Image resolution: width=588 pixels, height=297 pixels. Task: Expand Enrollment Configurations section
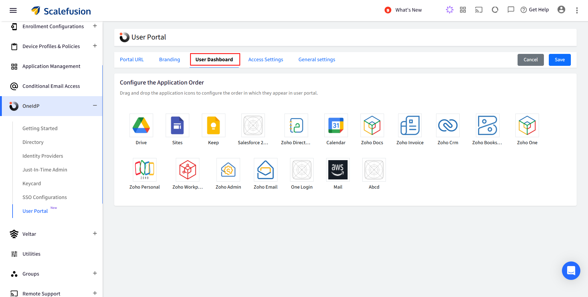pos(95,26)
